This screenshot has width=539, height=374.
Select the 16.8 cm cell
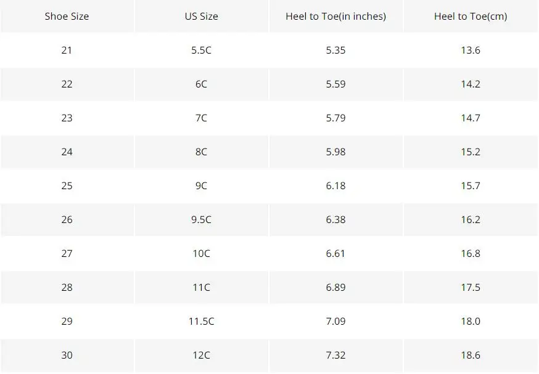[x=471, y=253]
